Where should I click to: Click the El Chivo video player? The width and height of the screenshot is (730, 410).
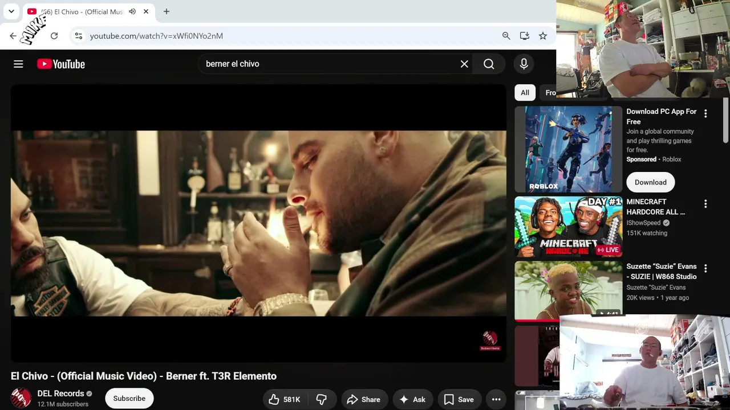(x=258, y=223)
